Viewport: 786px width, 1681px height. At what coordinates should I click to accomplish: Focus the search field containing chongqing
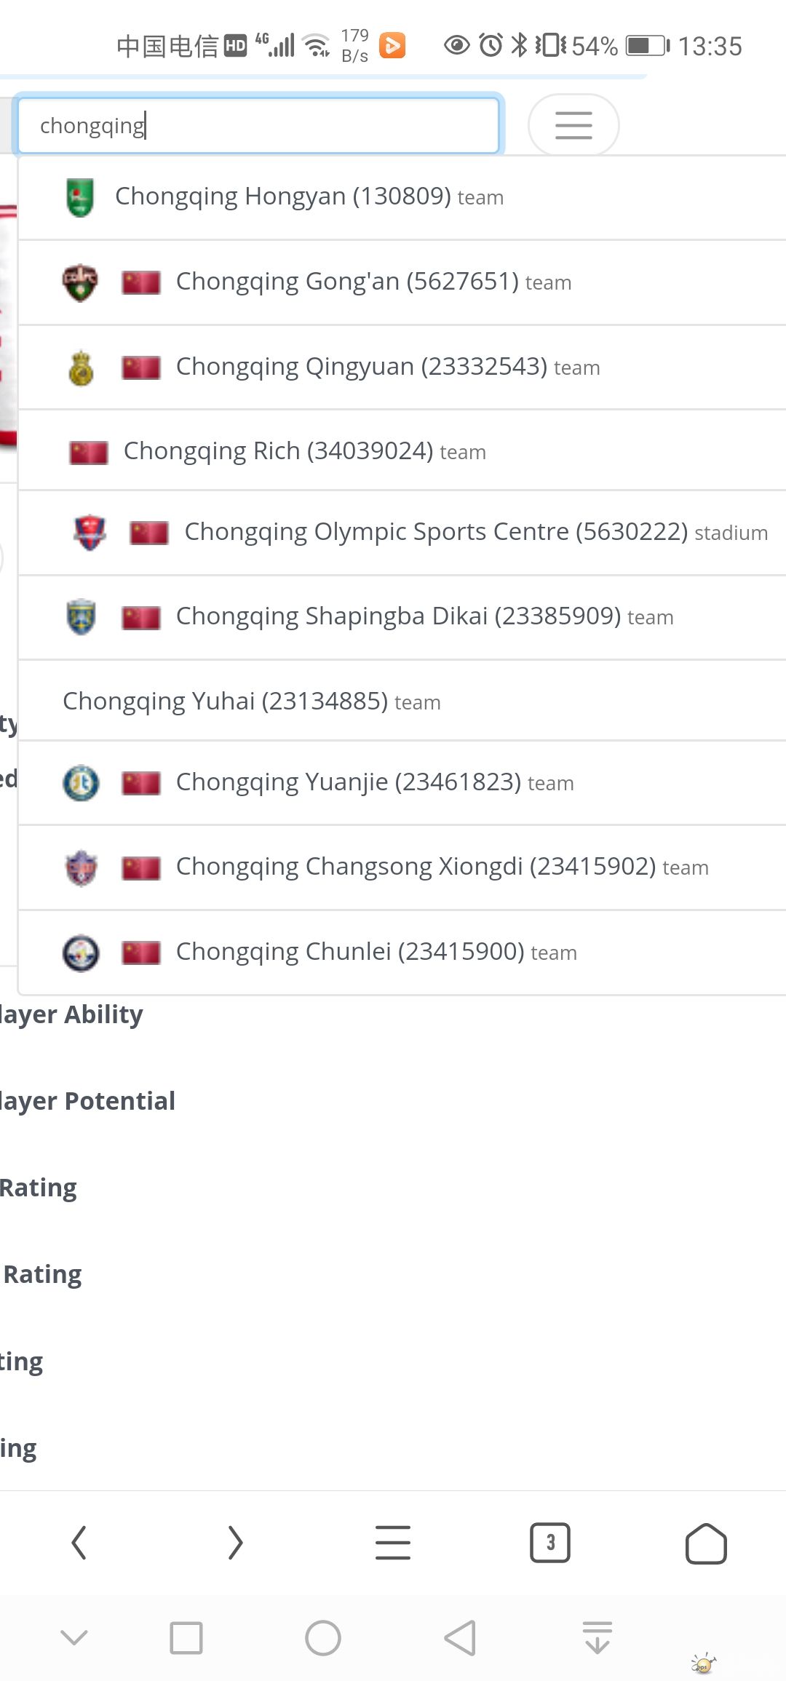click(258, 125)
